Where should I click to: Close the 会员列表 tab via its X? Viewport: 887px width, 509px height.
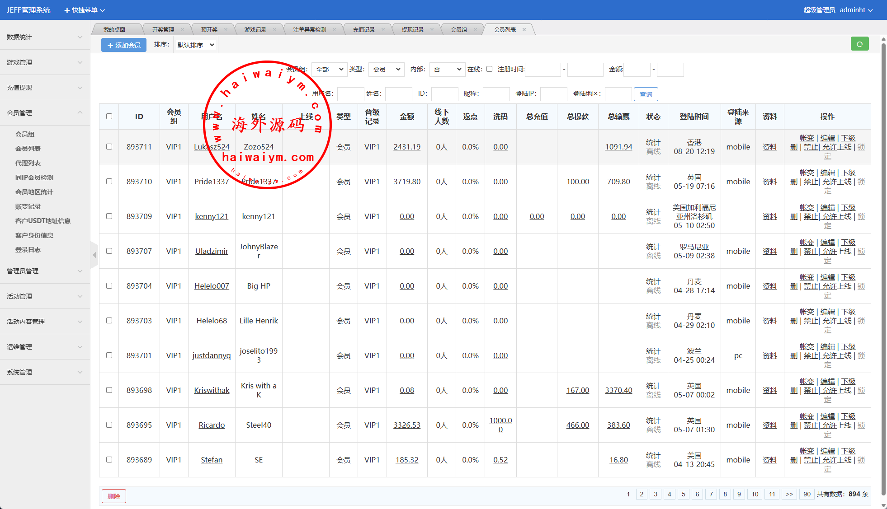click(x=524, y=30)
